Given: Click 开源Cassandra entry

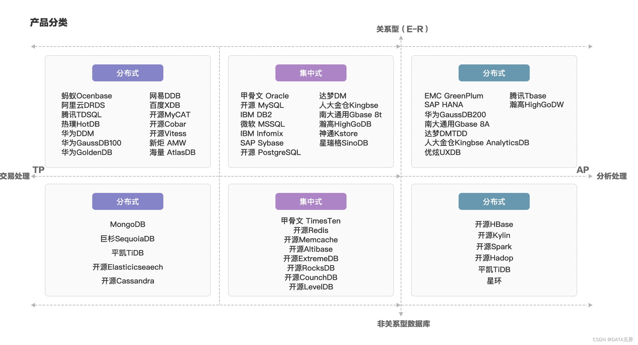Looking at the screenshot, I should pos(128,281).
